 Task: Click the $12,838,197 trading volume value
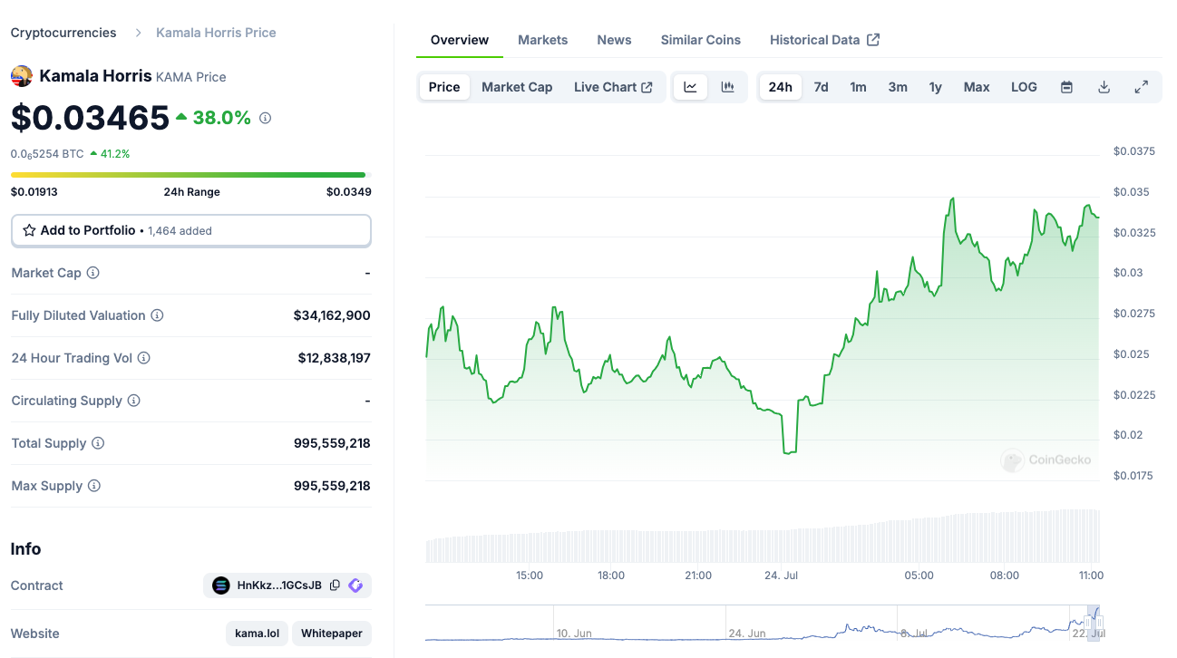click(335, 358)
